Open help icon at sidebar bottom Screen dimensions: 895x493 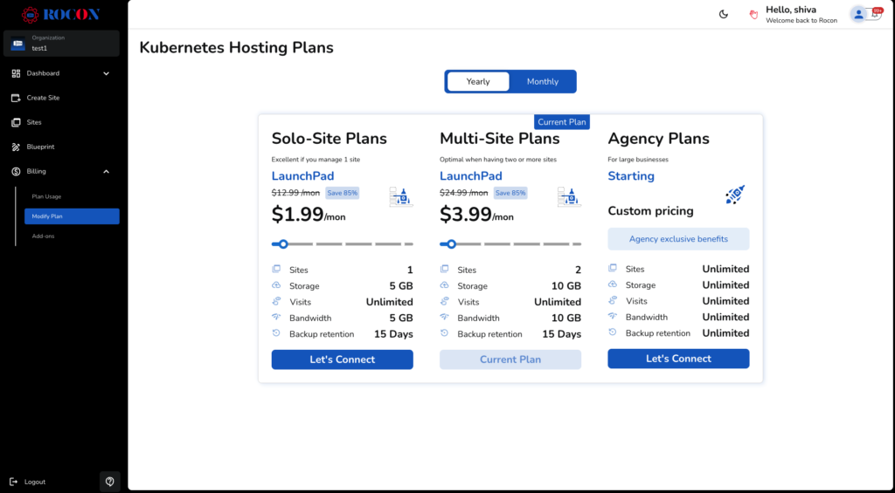point(110,482)
